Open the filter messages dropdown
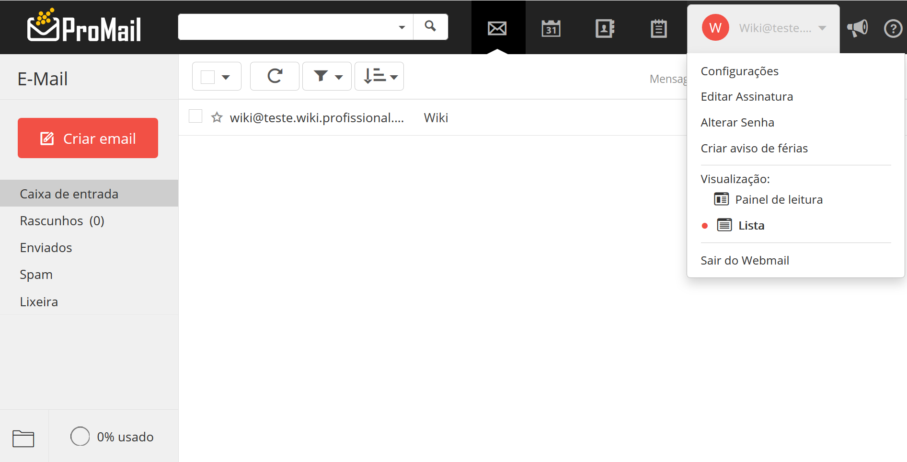907x462 pixels. [327, 76]
